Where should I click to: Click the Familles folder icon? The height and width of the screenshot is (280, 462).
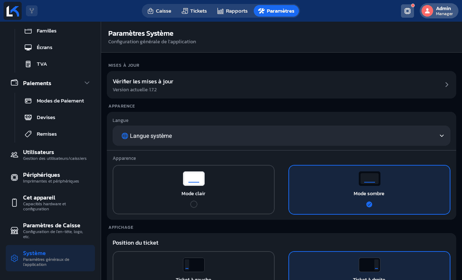point(28,31)
